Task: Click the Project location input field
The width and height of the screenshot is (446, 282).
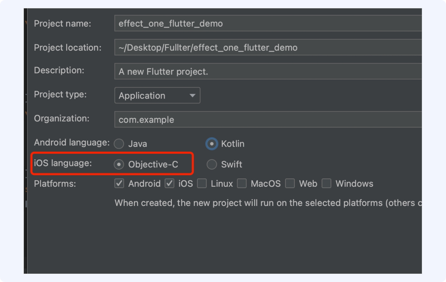Action: [268, 47]
